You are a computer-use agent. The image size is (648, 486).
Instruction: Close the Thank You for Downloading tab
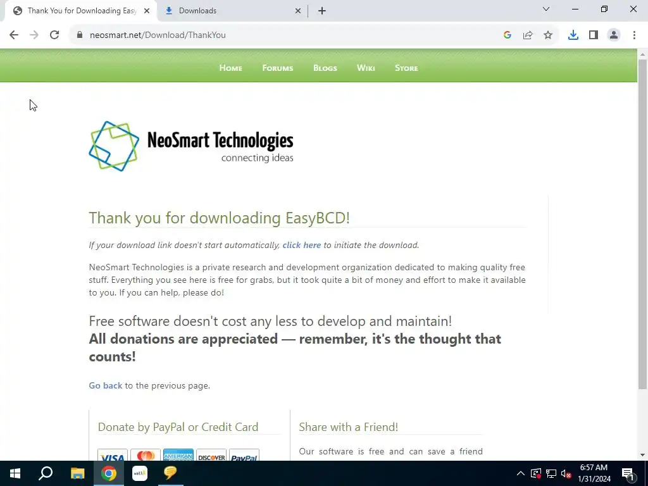click(147, 11)
